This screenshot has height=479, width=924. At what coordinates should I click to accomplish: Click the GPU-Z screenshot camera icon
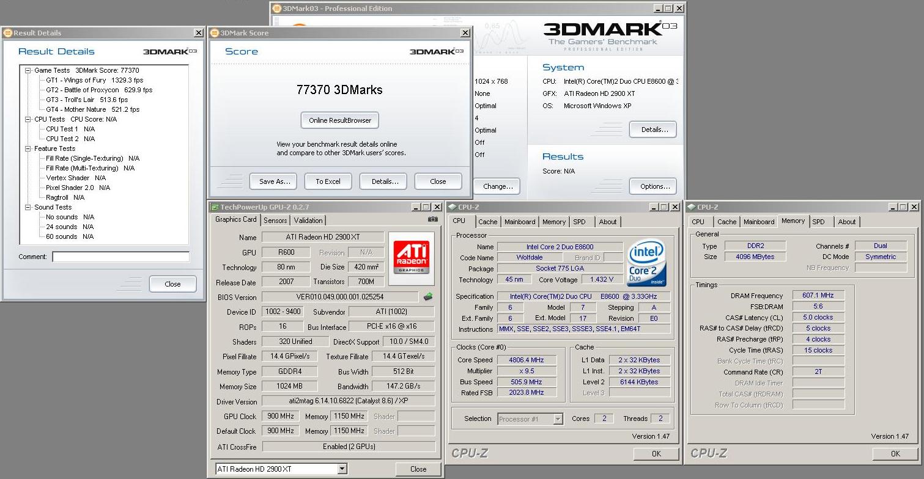point(432,219)
